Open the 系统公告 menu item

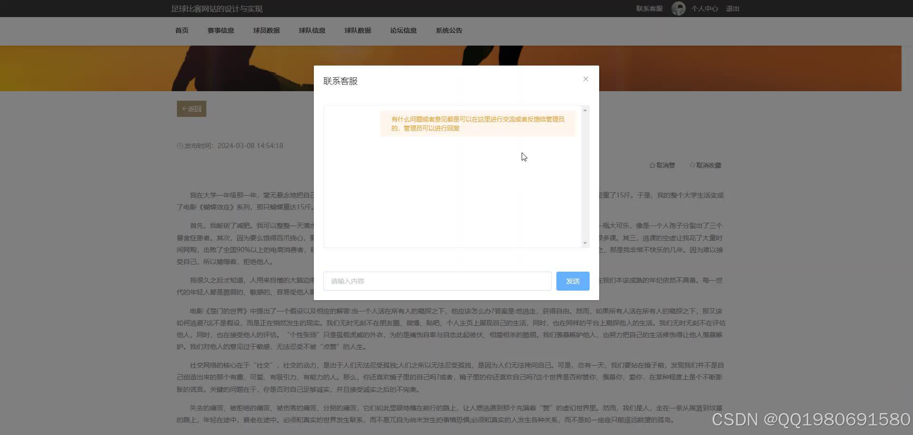(448, 30)
